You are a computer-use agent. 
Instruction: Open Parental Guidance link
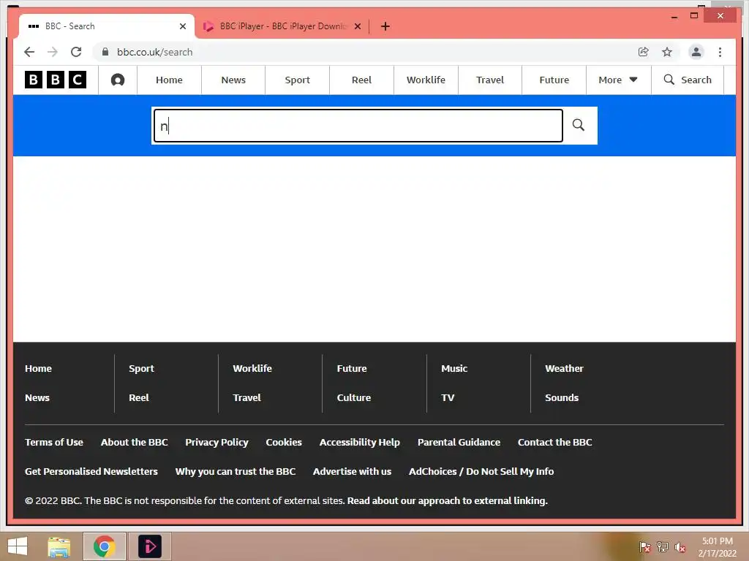(459, 442)
